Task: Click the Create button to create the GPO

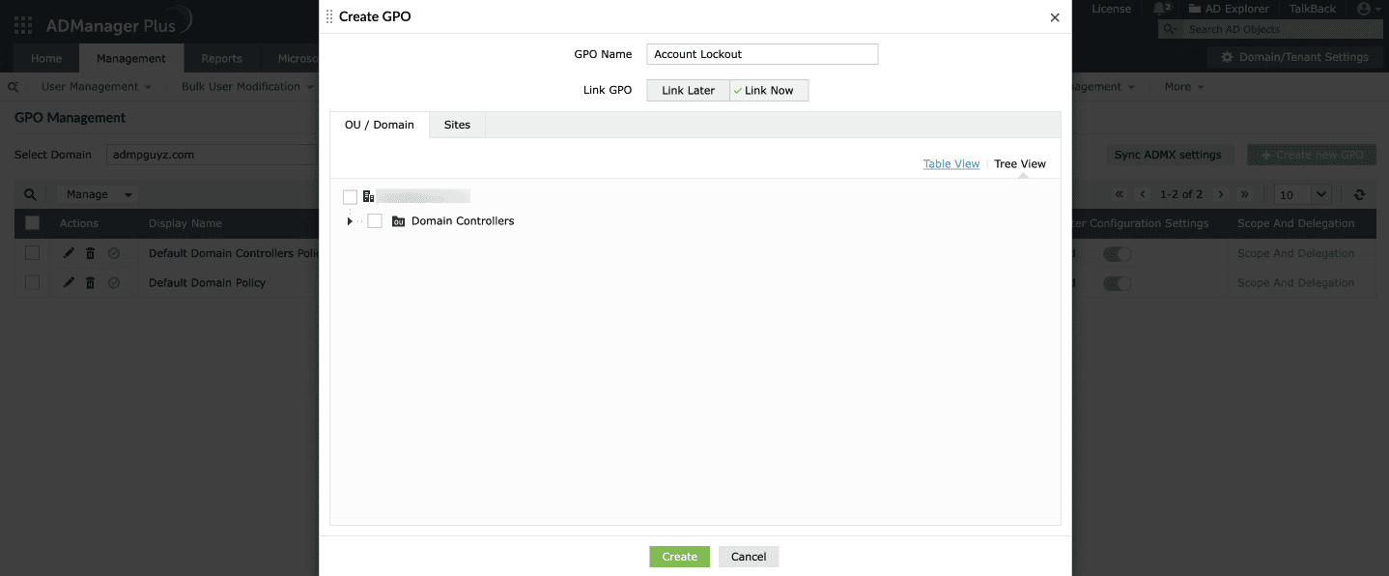Action: 679,557
